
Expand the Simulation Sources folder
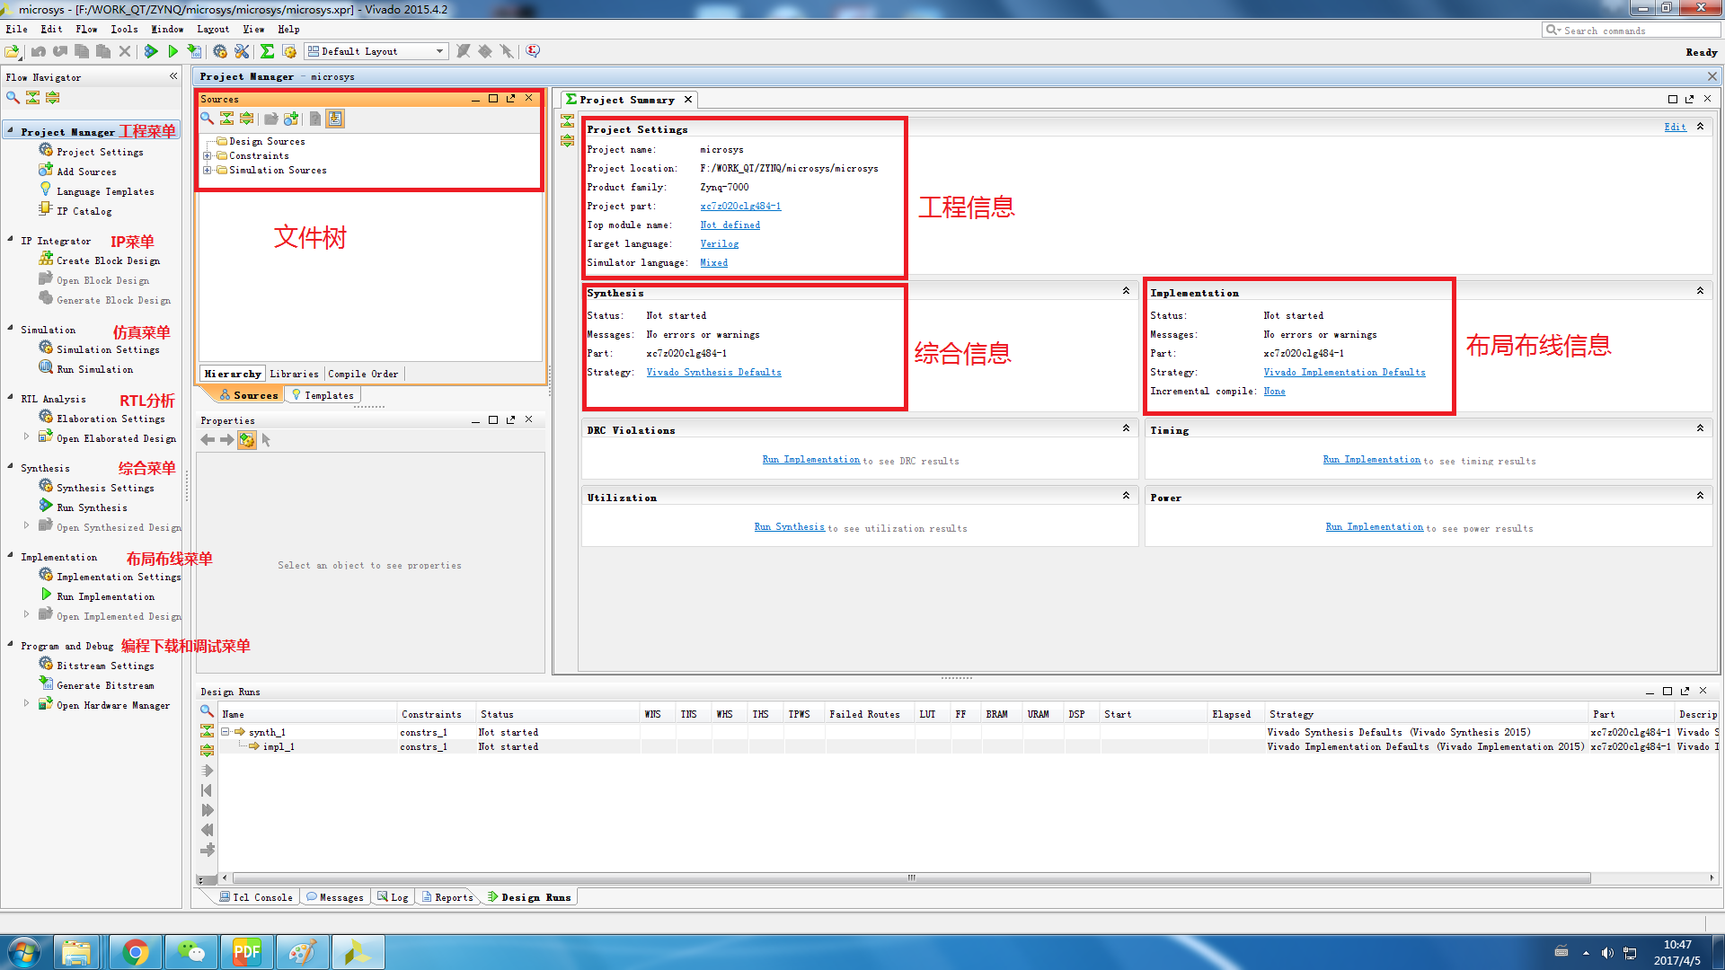tap(207, 171)
